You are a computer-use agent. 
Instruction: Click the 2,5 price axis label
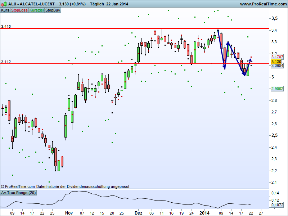[x=274, y=135]
